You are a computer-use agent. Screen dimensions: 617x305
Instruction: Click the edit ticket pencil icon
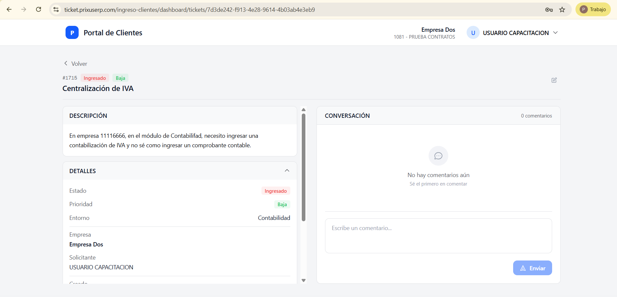point(554,80)
